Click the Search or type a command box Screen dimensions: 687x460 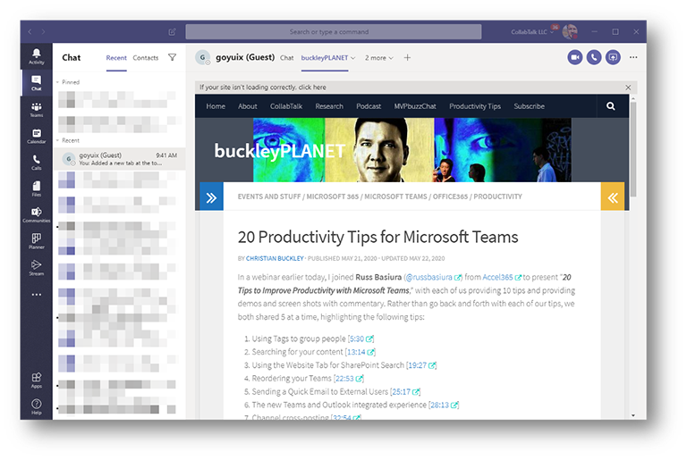point(334,31)
